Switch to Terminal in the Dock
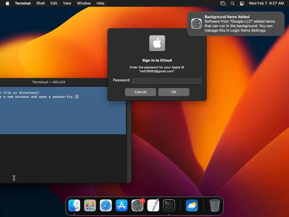The image size is (289, 217). pyautogui.click(x=169, y=205)
